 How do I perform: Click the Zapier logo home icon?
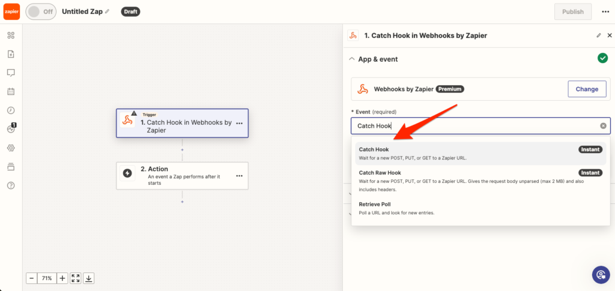point(11,11)
